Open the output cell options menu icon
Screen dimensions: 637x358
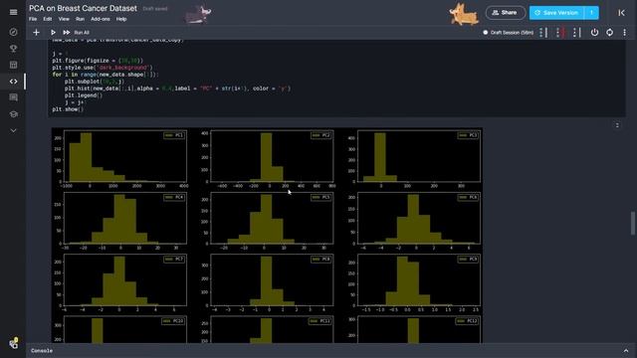click(x=617, y=125)
